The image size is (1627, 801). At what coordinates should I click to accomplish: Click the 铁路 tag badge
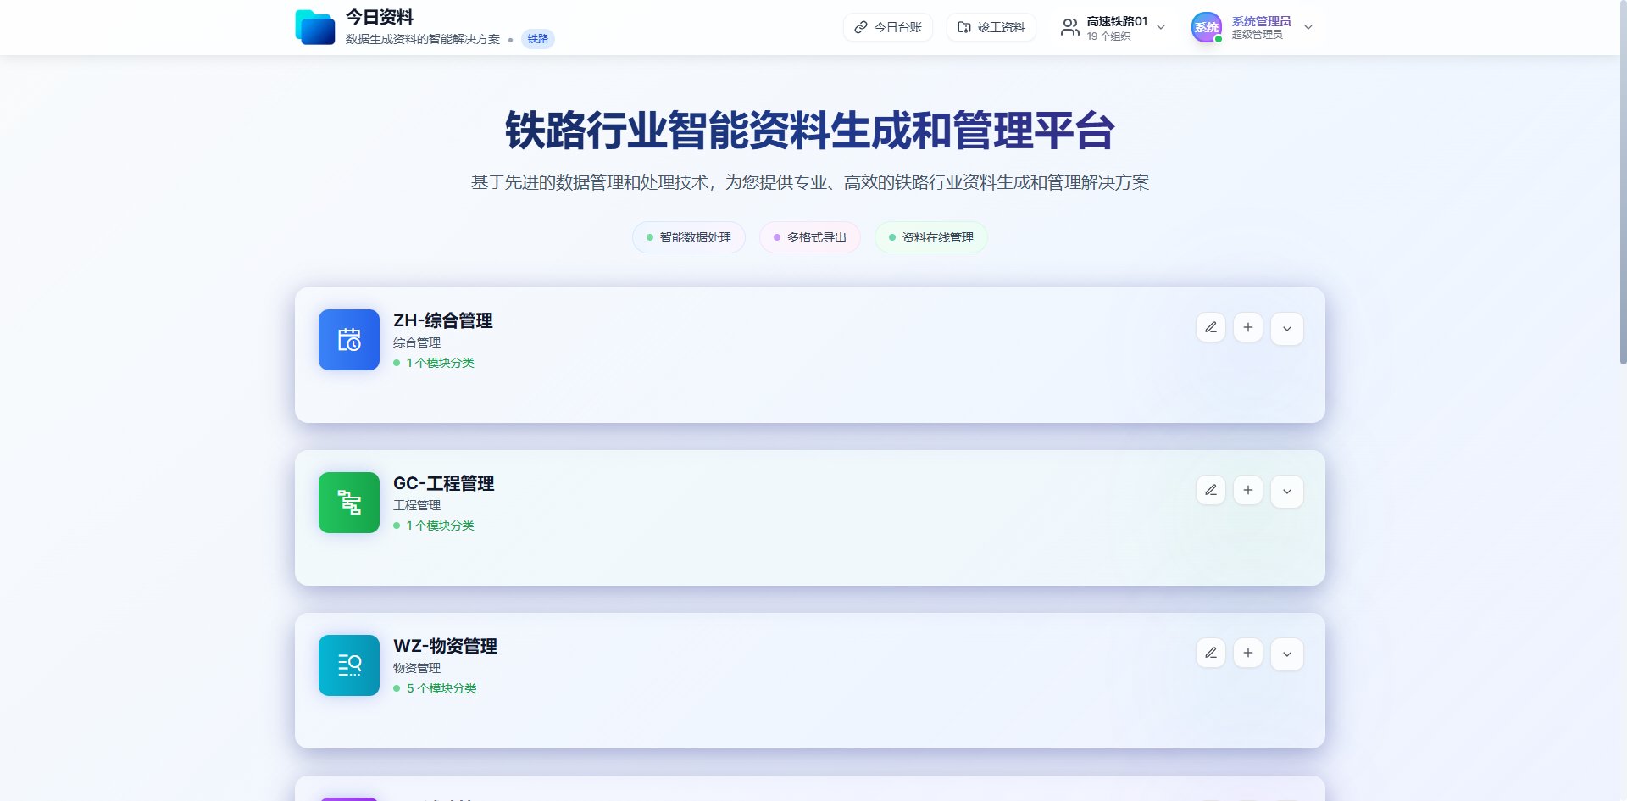537,39
